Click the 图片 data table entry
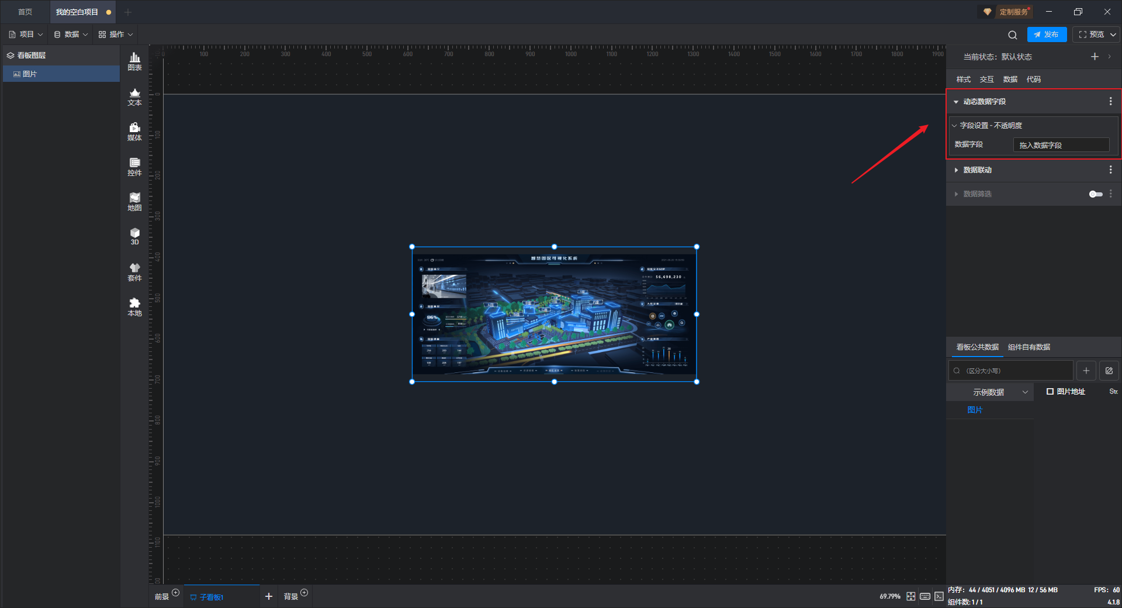The width and height of the screenshot is (1122, 608). (975, 410)
